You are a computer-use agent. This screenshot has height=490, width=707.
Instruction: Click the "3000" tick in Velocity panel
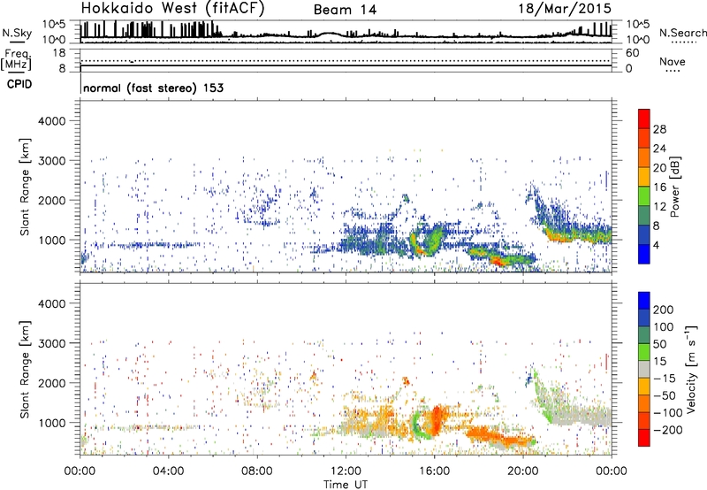(52, 343)
